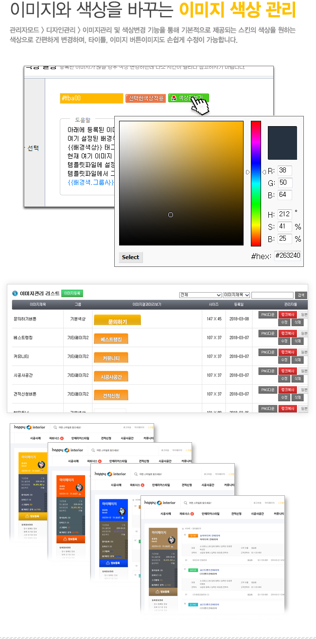The height and width of the screenshot is (639, 316).
Task: Open the 이미지제목 search type dropdown
Action: (236, 295)
